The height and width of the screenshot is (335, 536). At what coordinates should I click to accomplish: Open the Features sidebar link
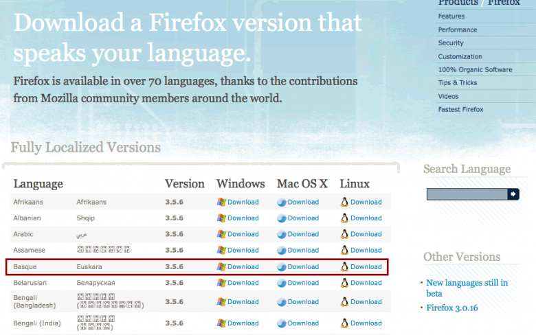(451, 16)
